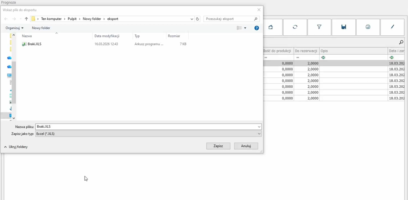The width and height of the screenshot is (408, 200).
Task: Click the Przeszukaj: eksport search field
Action: tap(229, 19)
